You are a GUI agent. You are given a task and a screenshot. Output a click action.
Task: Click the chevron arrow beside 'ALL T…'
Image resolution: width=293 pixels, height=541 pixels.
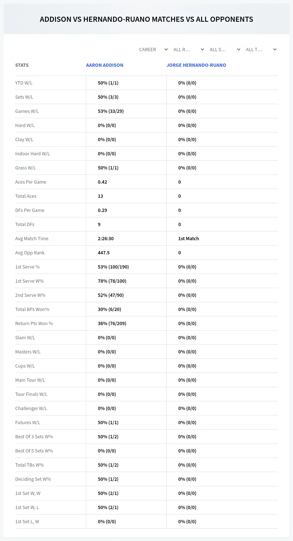(275, 49)
